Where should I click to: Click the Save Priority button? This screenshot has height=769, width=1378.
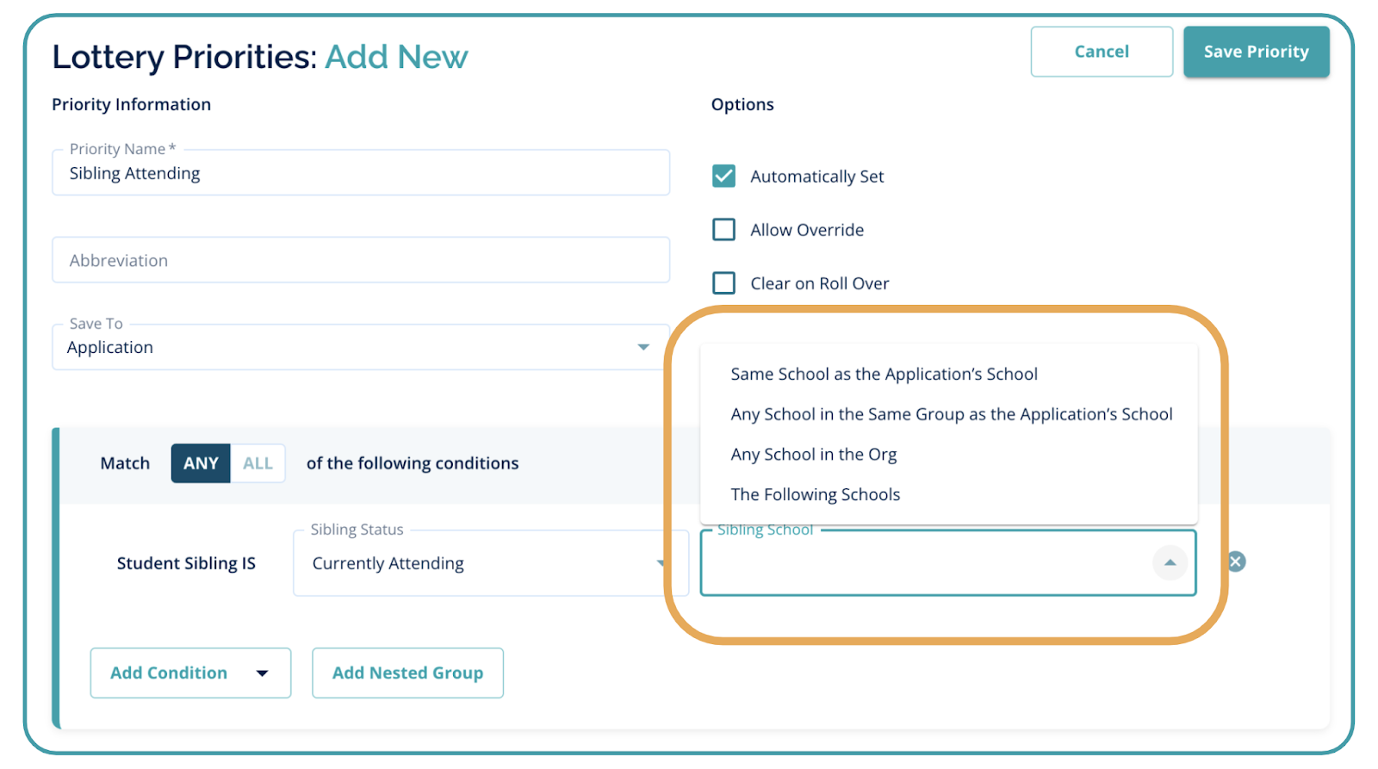[x=1256, y=52]
